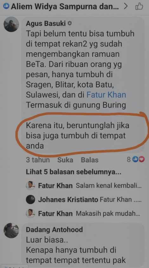Tap the thumbs-up like icon at top right
This screenshot has width=149, height=268.
(x=139, y=7)
